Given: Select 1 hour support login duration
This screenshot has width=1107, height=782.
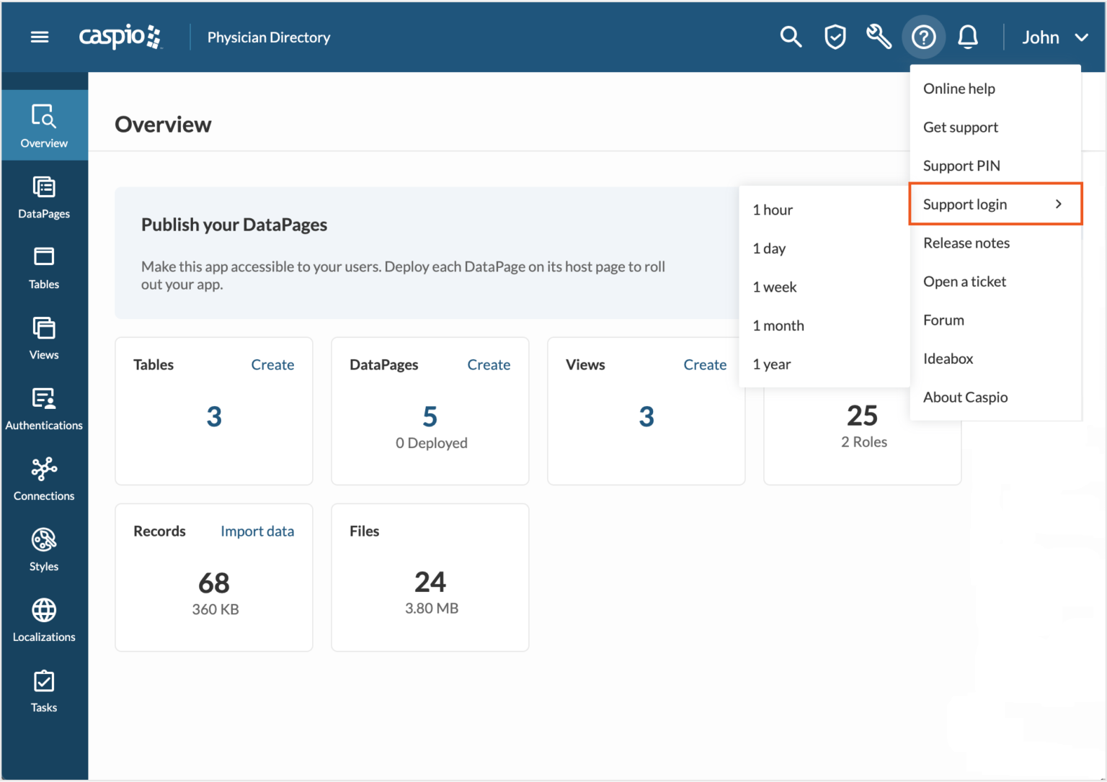Looking at the screenshot, I should point(773,210).
